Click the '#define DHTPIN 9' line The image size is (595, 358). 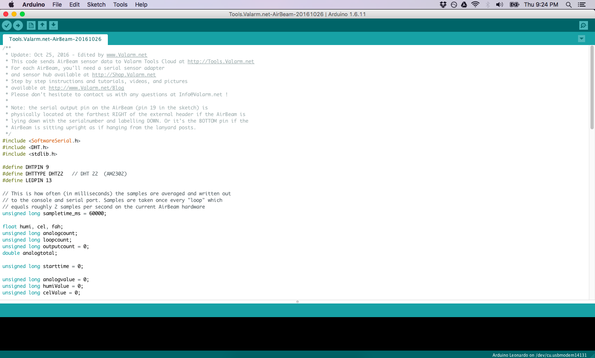tap(26, 167)
